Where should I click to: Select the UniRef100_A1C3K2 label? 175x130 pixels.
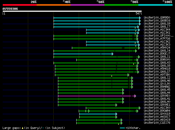(157, 42)
